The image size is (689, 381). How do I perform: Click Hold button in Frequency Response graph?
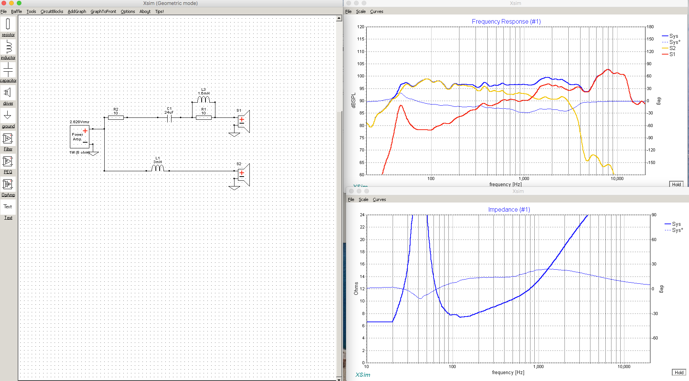676,184
